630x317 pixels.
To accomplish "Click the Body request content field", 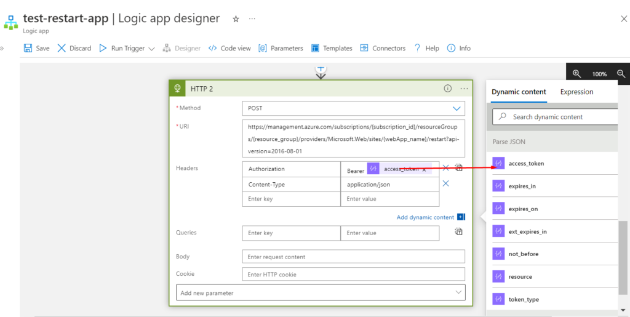I will (354, 257).
